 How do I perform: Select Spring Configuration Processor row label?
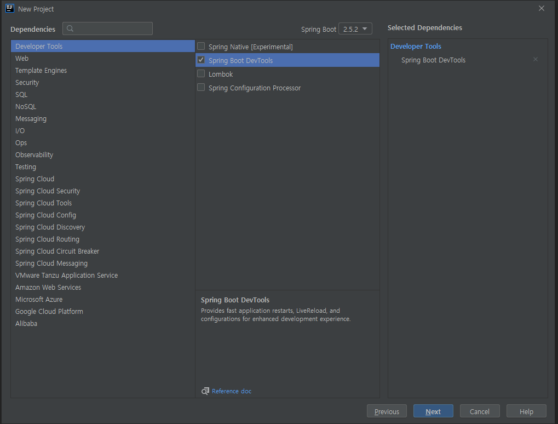click(x=255, y=88)
